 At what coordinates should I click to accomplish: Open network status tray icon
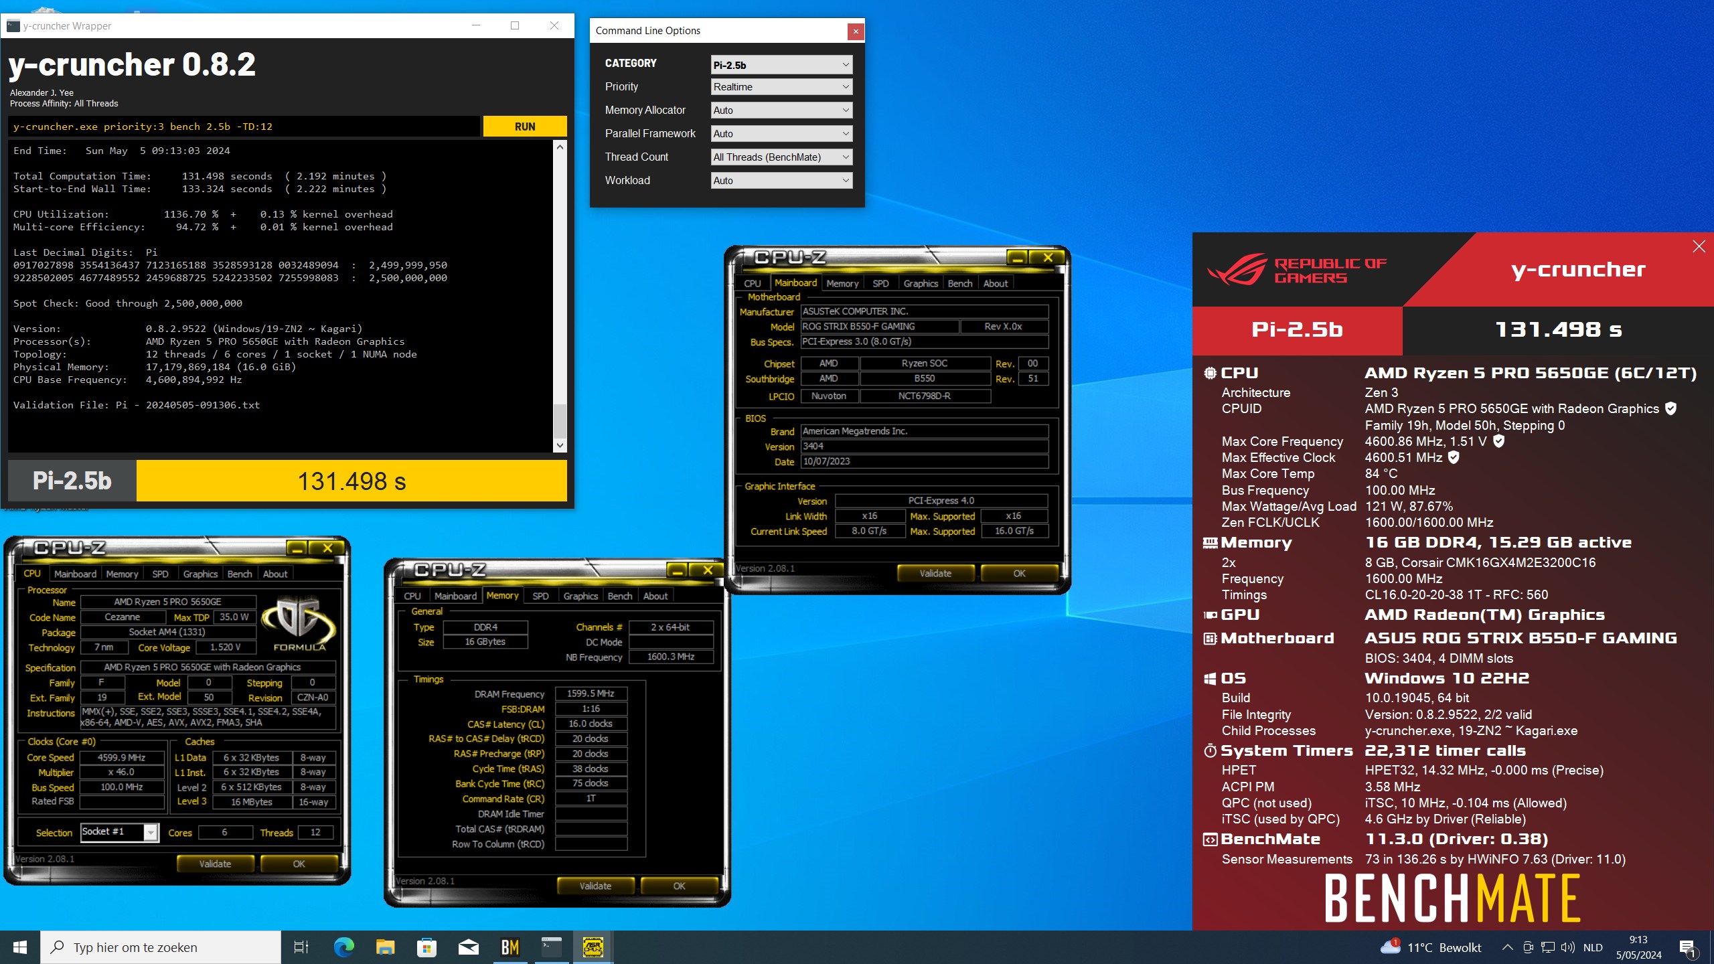click(1548, 947)
